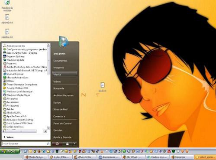Open Documentos from the Start menu
The image size is (216, 160).
60,61
